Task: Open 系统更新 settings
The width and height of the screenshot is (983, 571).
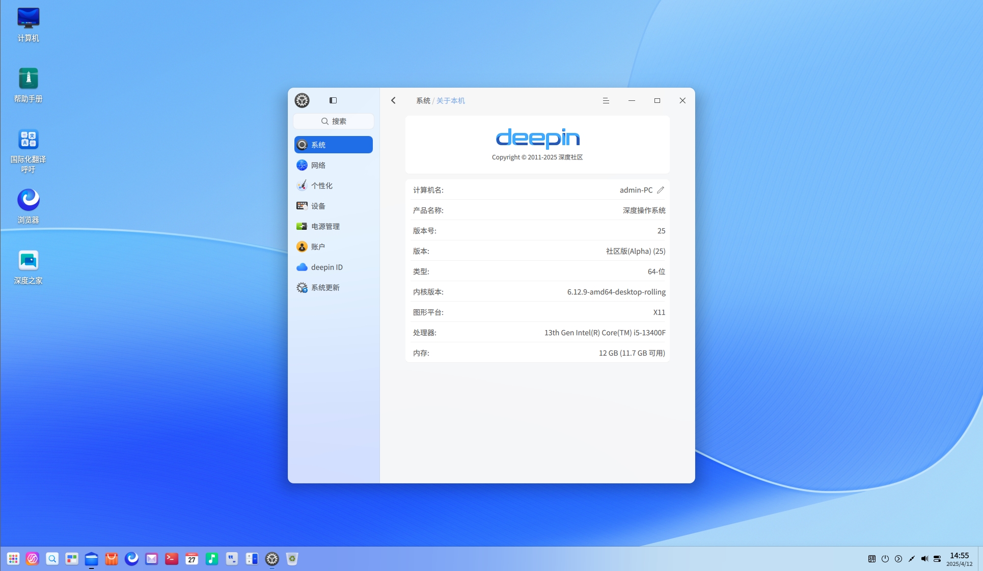Action: (x=334, y=287)
